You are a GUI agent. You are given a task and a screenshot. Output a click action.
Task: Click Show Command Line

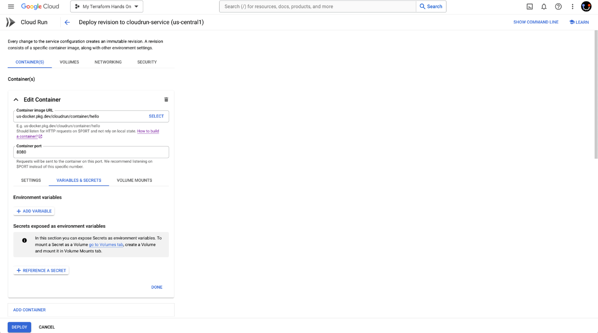(536, 22)
